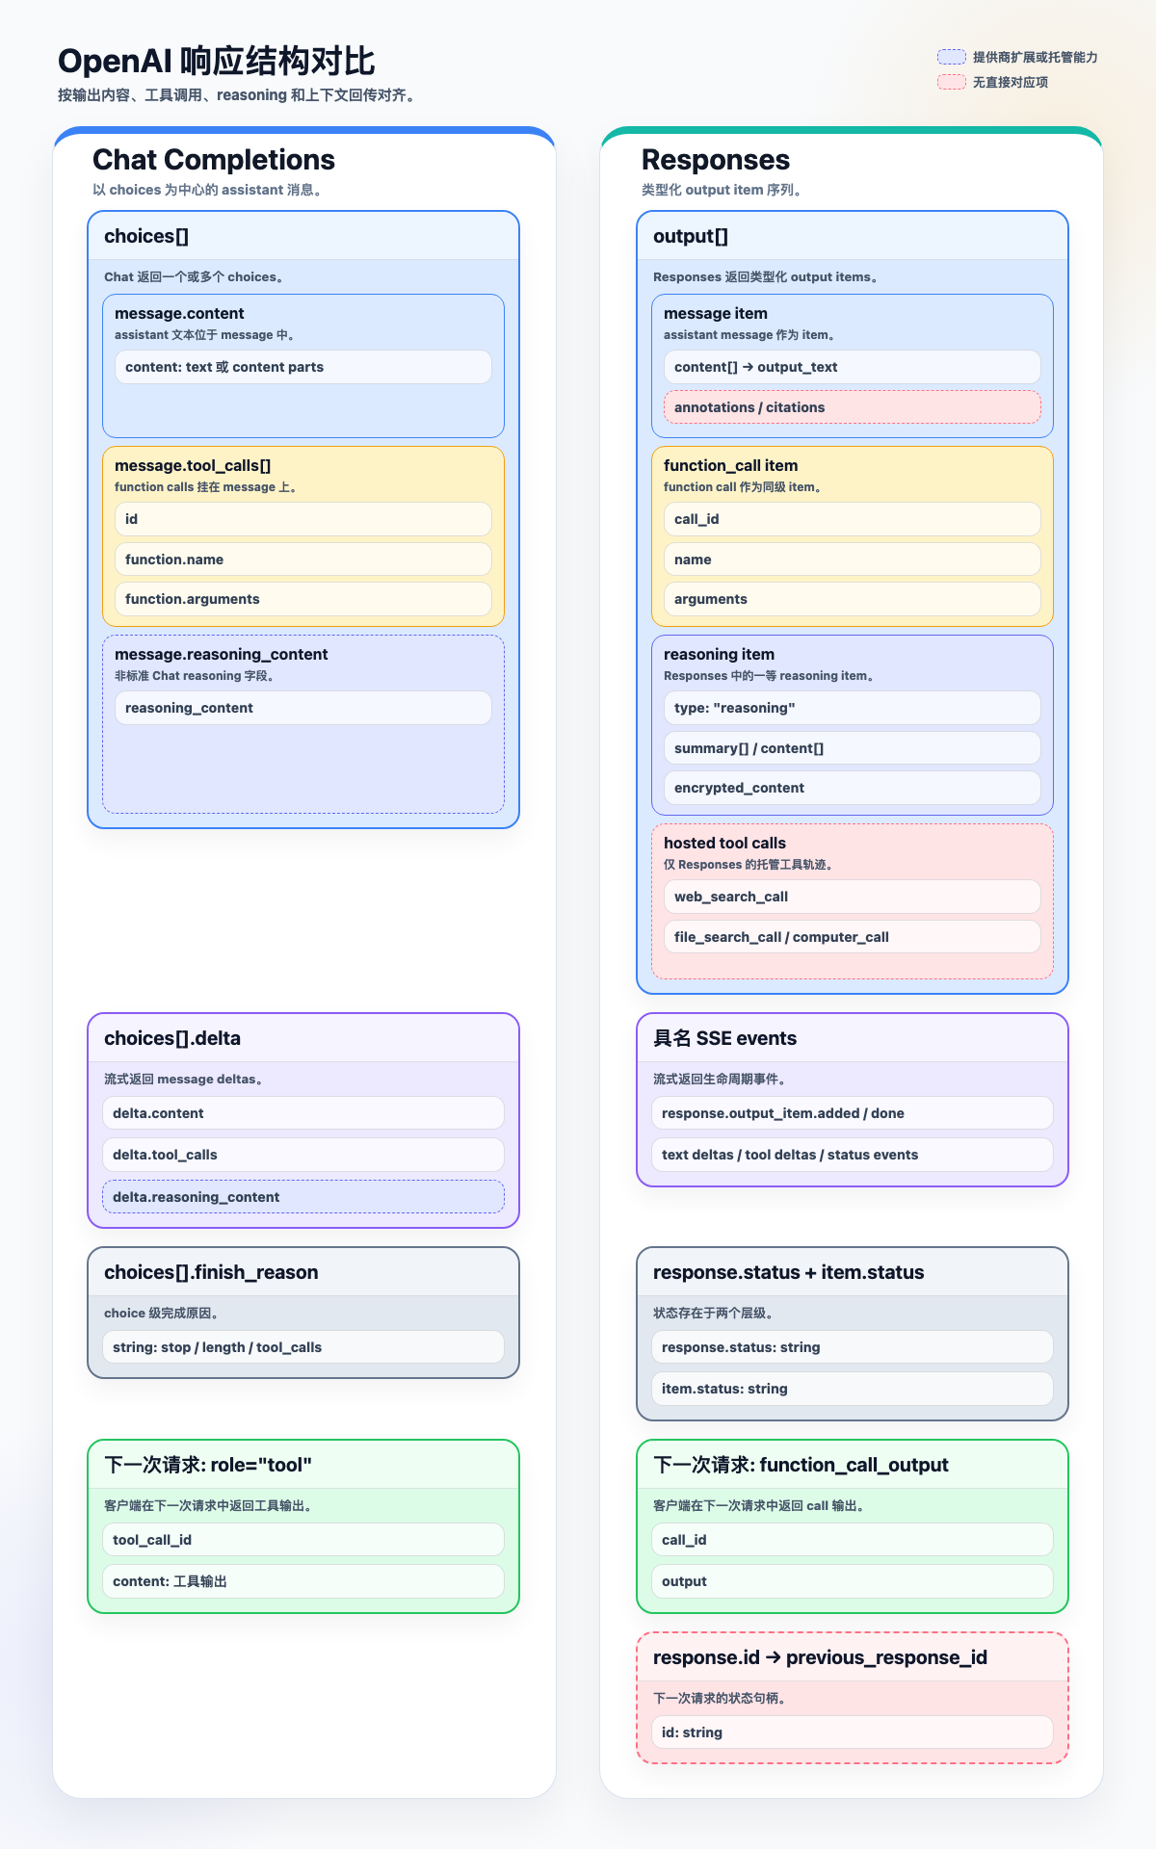Click '下一次请求: function_call_output' card header
The width and height of the screenshot is (1156, 1849).
coord(853,1465)
